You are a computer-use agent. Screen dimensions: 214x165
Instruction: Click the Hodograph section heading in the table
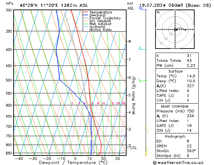pos(175,136)
